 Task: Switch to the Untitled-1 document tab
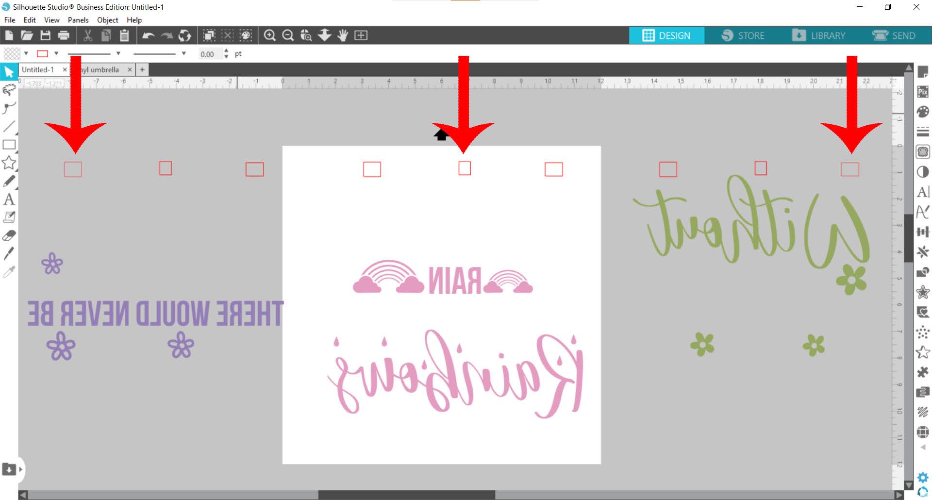pos(38,70)
